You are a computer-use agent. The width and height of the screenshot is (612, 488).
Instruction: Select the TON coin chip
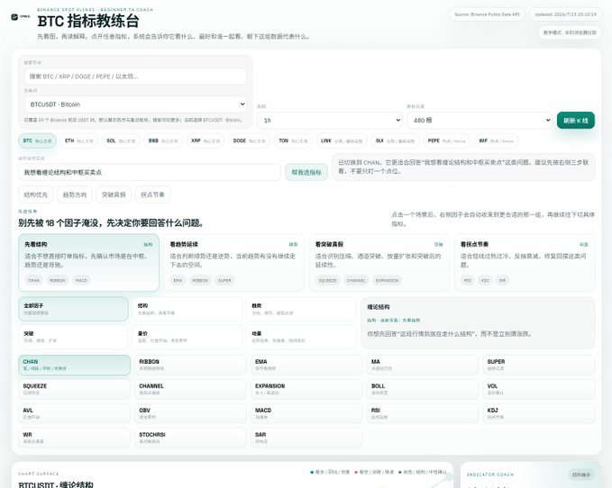pyautogui.click(x=293, y=140)
